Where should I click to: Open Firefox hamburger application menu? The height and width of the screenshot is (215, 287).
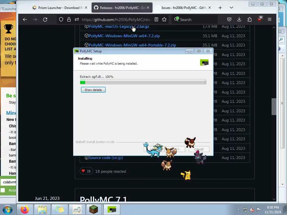pos(270,19)
